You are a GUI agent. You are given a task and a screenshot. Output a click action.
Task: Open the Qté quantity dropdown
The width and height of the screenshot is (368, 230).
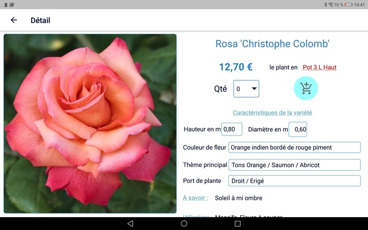[x=246, y=89]
